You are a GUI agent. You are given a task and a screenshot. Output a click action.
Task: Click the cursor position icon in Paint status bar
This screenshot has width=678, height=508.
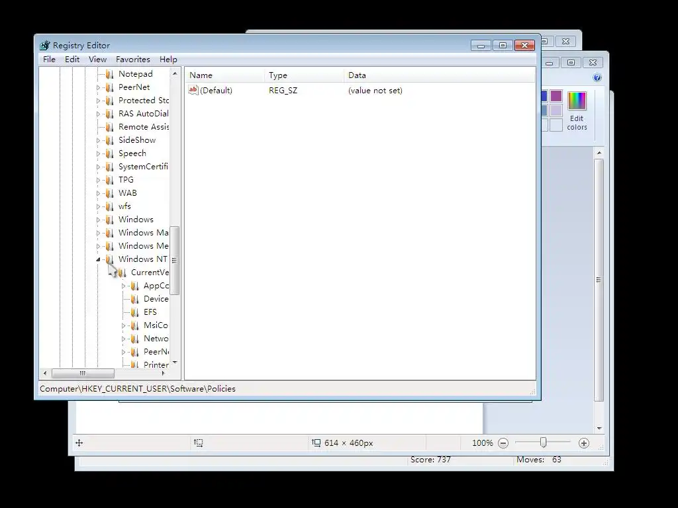point(79,443)
